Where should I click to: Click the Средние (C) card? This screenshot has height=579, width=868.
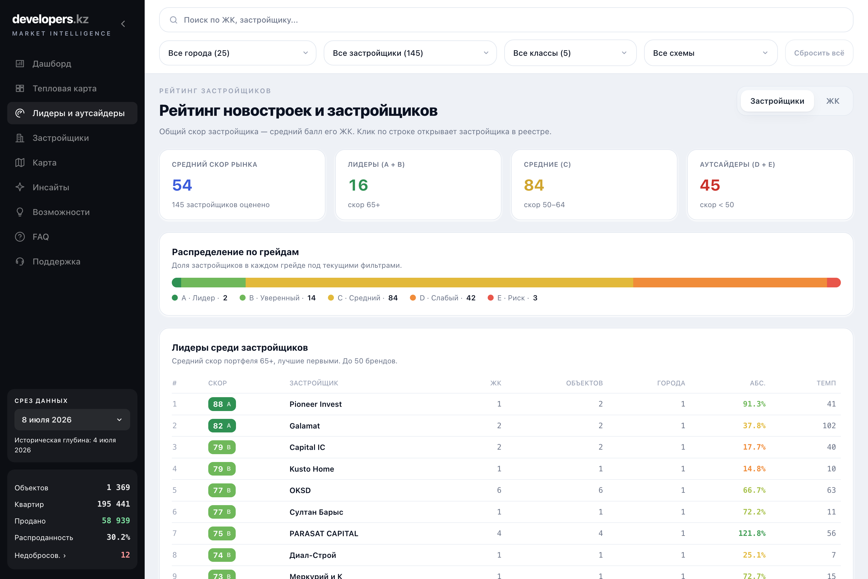click(x=594, y=185)
